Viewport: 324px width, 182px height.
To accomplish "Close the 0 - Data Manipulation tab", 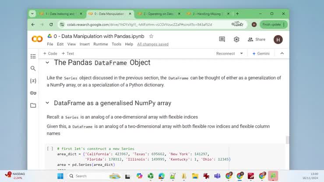I will [x=130, y=14].
